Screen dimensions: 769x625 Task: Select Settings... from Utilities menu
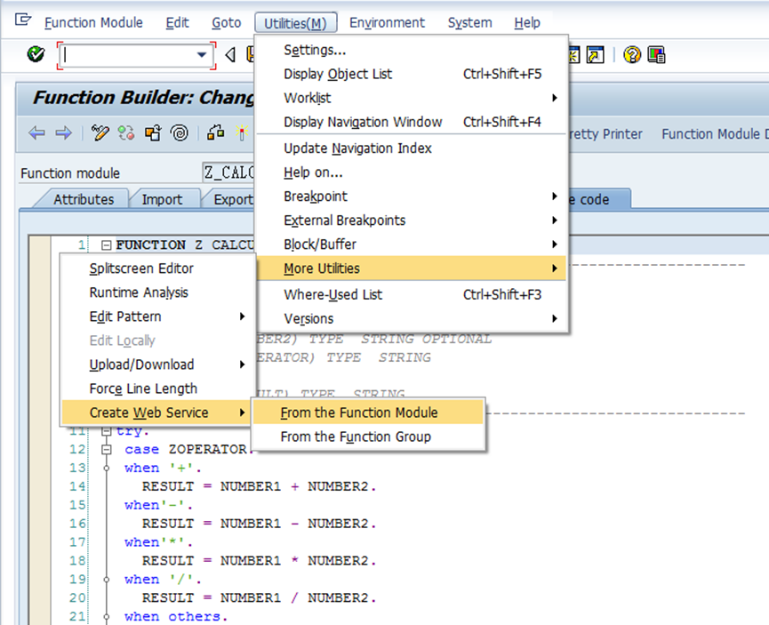coord(412,50)
